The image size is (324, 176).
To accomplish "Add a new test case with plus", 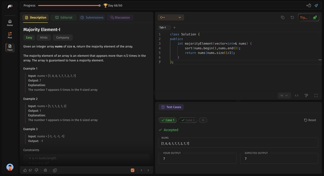I will 203,120.
